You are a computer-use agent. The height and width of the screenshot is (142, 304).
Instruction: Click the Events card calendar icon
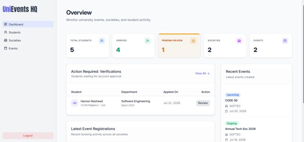click(x=285, y=41)
